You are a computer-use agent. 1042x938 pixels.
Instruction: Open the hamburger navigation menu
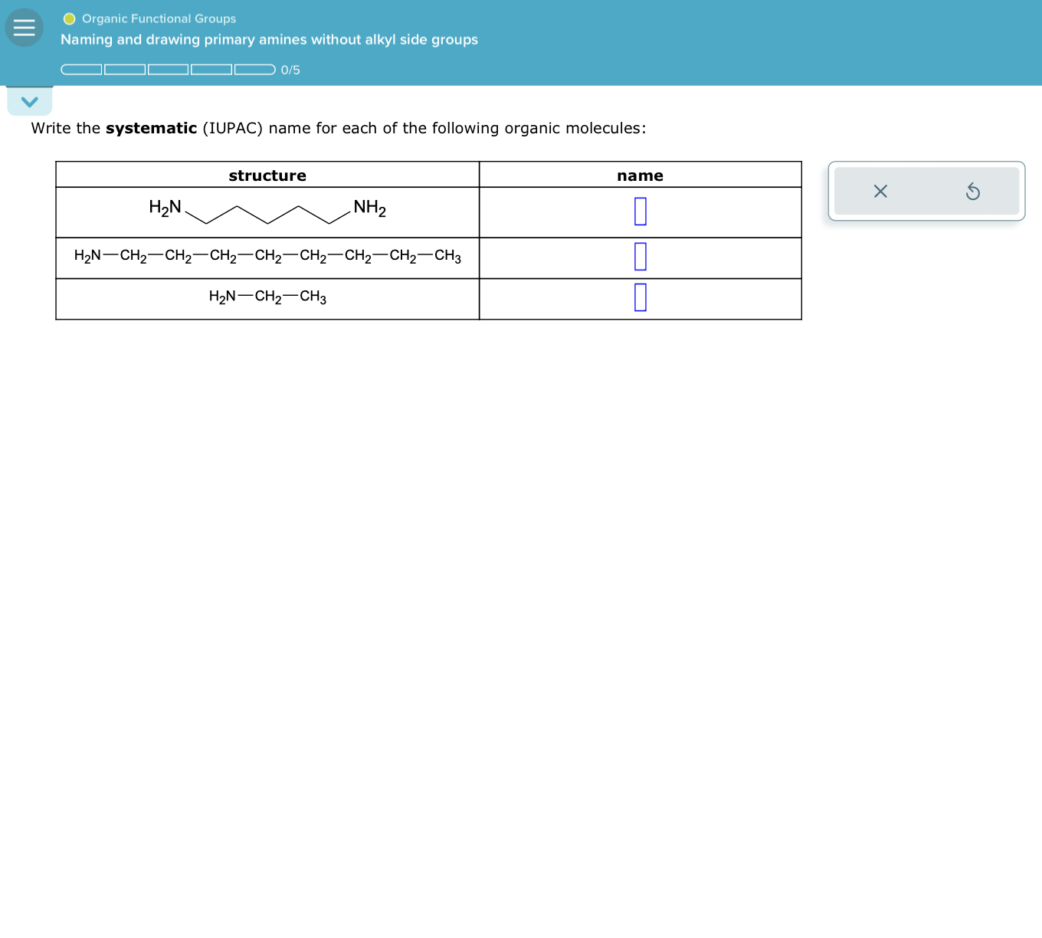24,27
